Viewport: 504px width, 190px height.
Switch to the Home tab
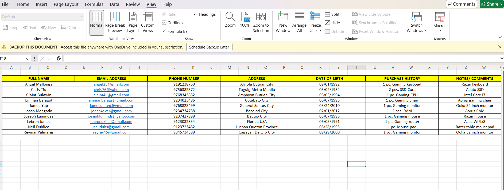[x=23, y=4]
